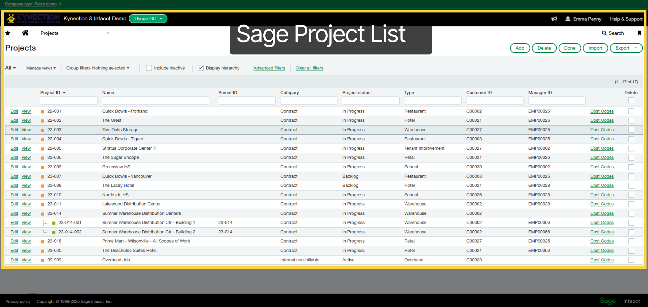
Task: Edit project 22-001
Action: click(14, 111)
